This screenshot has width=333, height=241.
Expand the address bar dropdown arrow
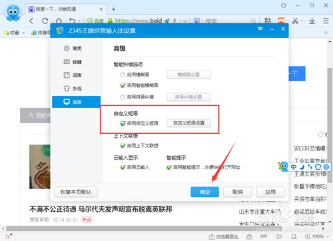(x=184, y=21)
